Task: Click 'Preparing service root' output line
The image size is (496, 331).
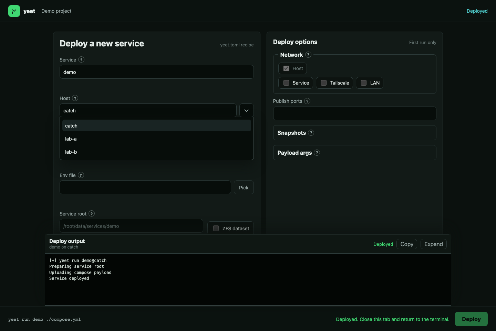Action: point(76,266)
